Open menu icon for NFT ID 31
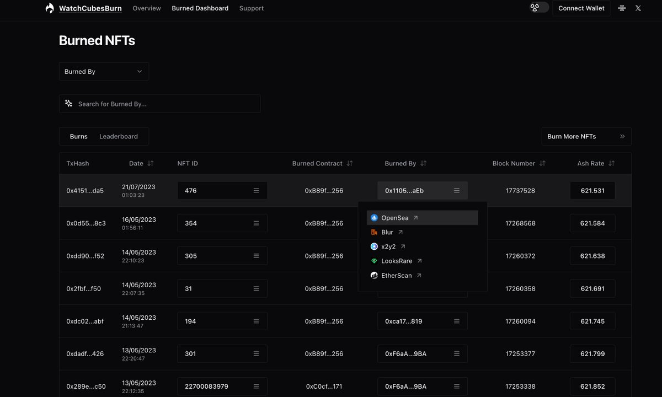The height and width of the screenshot is (397, 662). [x=256, y=288]
